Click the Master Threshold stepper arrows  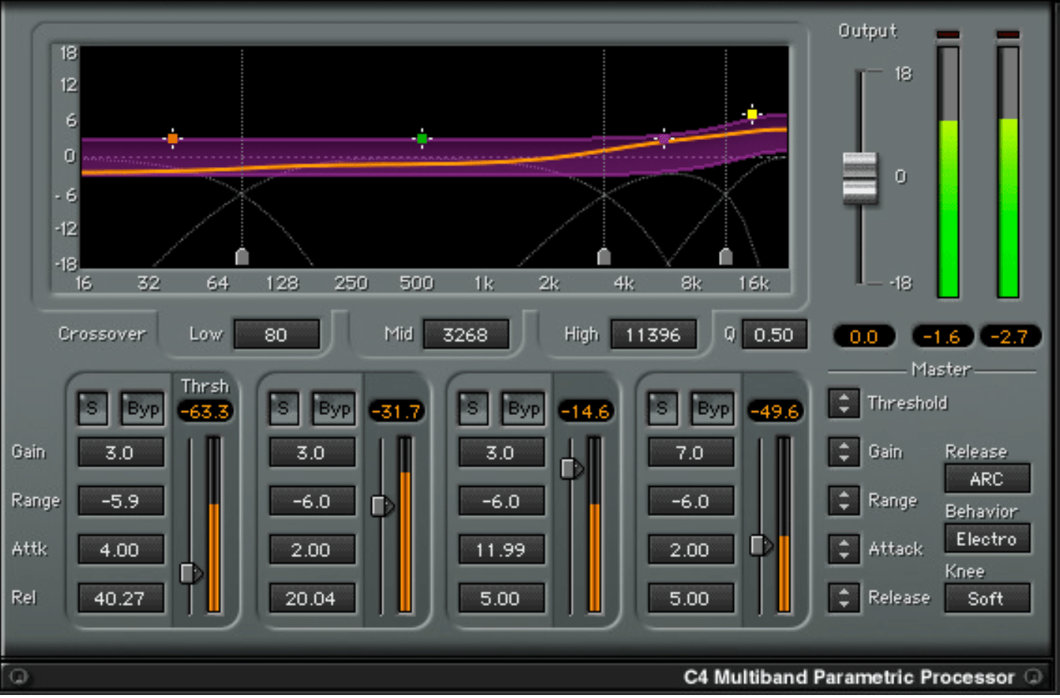[843, 403]
